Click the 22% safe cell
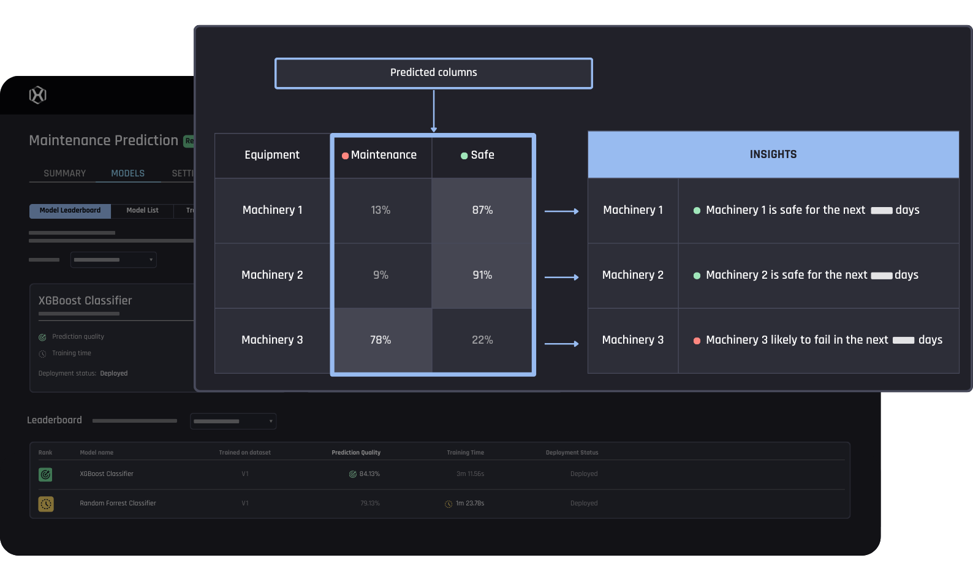This screenshot has width=973, height=582. 482,340
